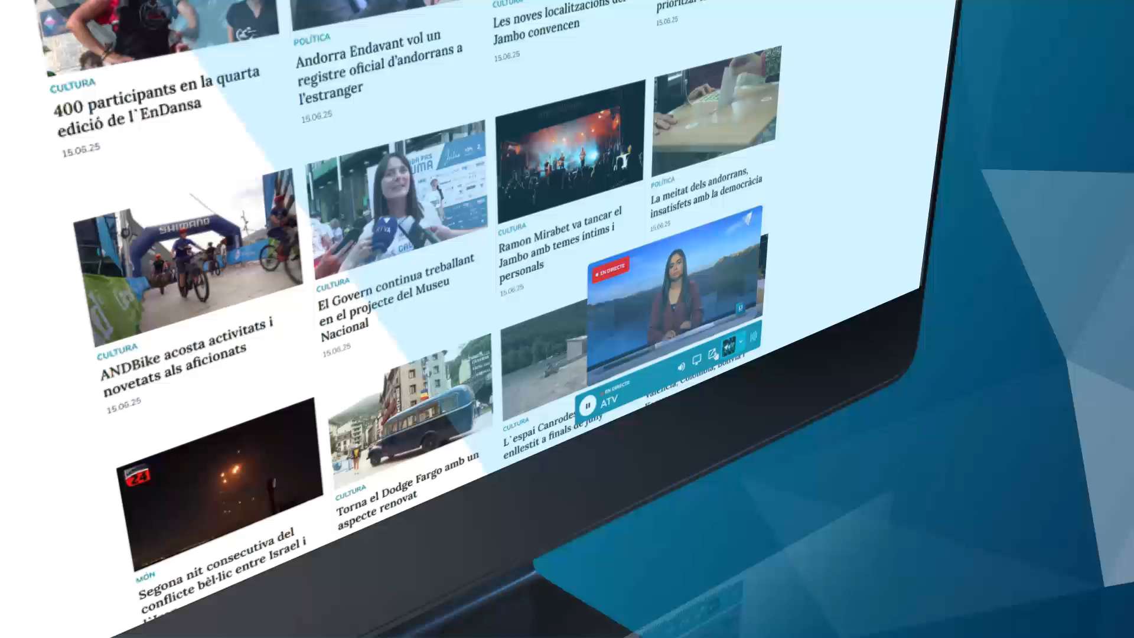The image size is (1134, 638).
Task: Click CULTURA tag above ANDBike headline
Action: coord(117,351)
